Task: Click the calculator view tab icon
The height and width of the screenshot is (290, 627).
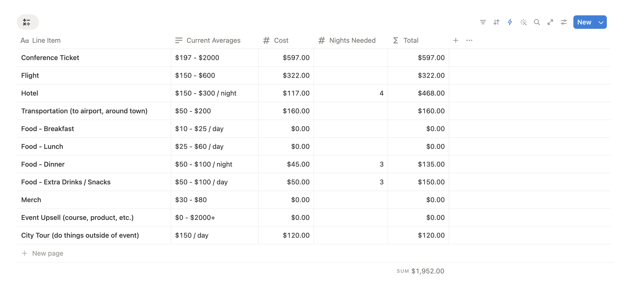Action: point(28,22)
